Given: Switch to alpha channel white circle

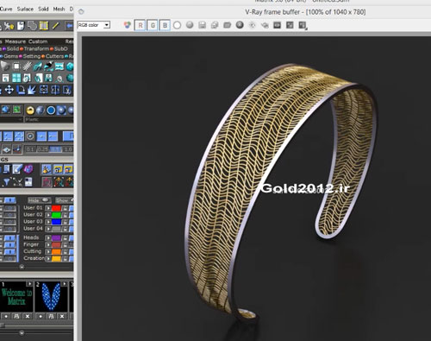Looking at the screenshot, I should (x=177, y=25).
